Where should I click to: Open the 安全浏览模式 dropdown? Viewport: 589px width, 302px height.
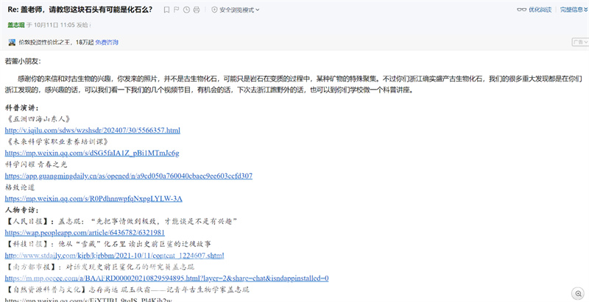pos(236,10)
